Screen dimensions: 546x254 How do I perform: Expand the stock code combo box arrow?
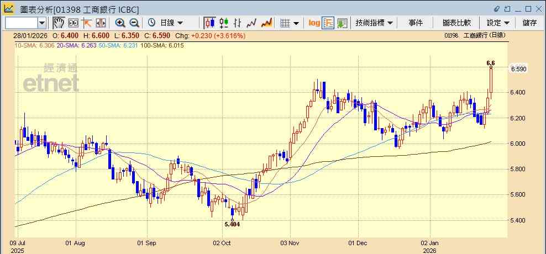(x=42, y=23)
